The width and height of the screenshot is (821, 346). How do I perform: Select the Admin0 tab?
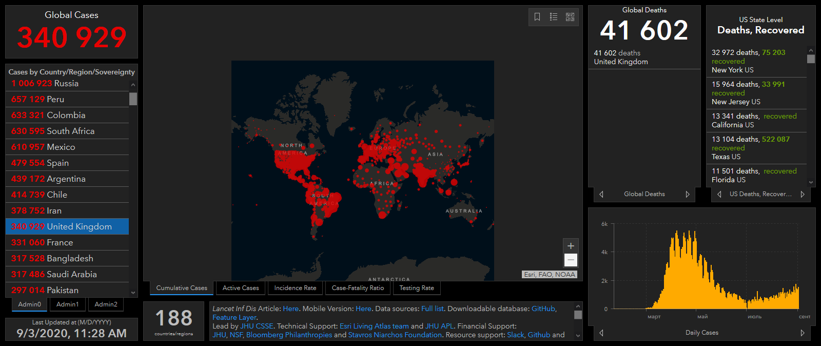point(30,304)
